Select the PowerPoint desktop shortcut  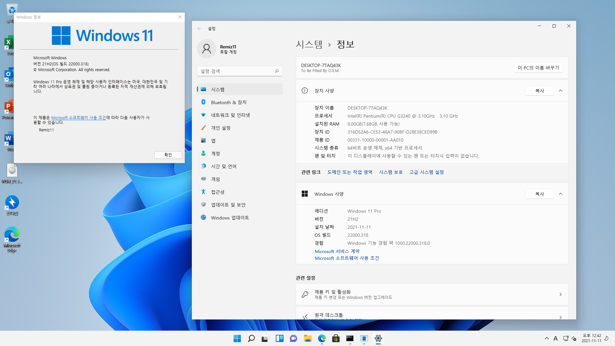[x=8, y=109]
